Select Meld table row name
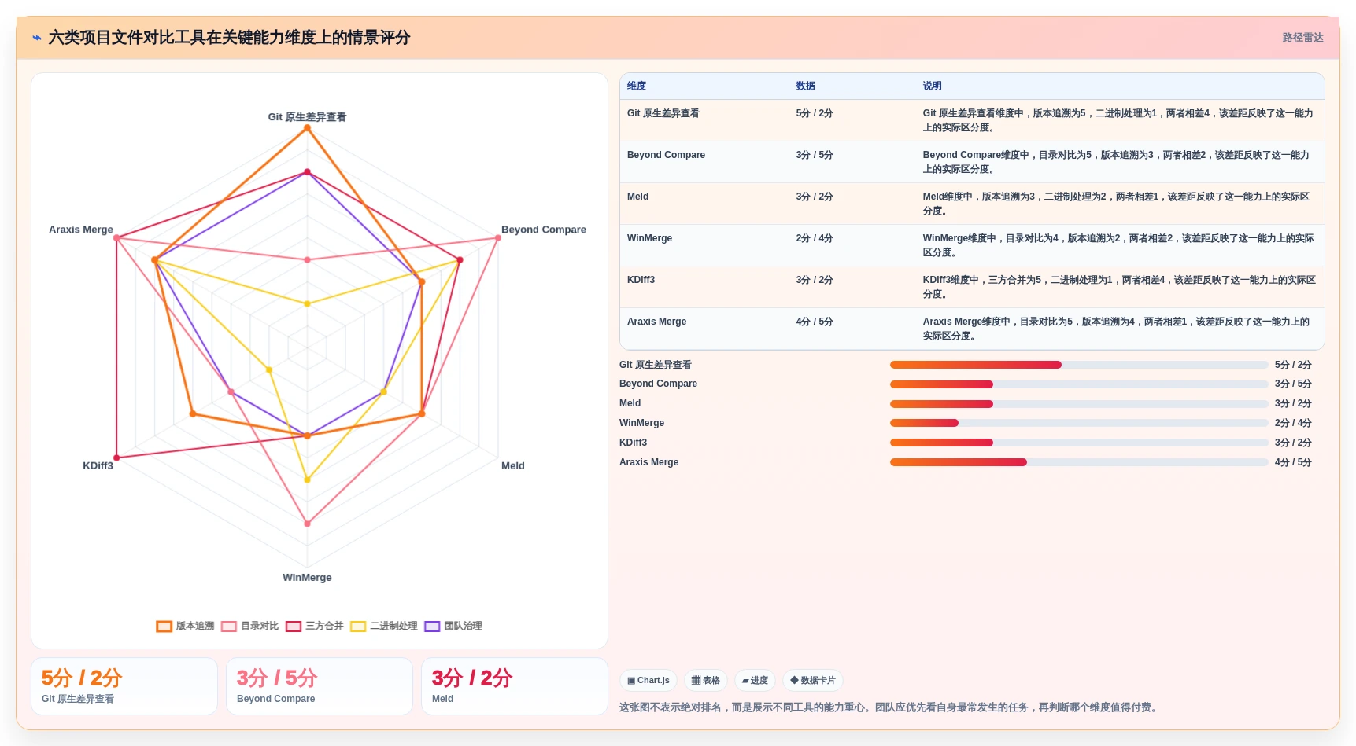 pyautogui.click(x=637, y=197)
